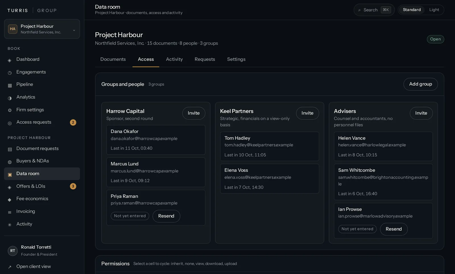Screen dimensions: 455x274
Task: Invite someone to Advisers group
Action: (421, 113)
